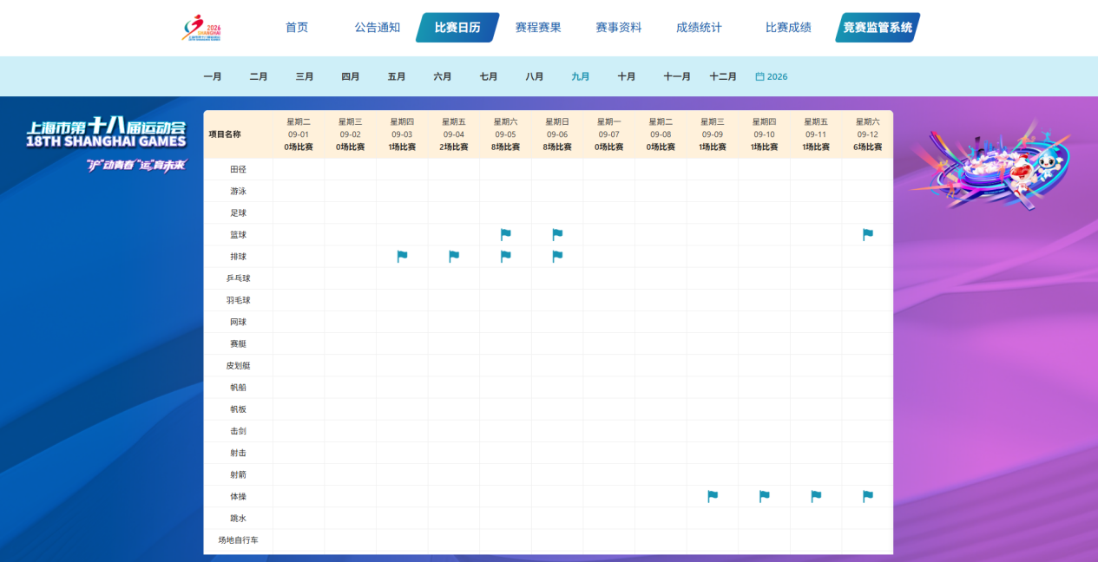Select the 十月 month tab
Viewport: 1098px width, 562px height.
[x=627, y=76]
